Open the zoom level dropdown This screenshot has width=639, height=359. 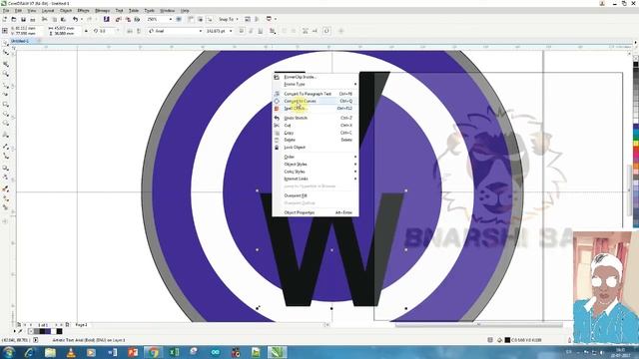point(170,19)
